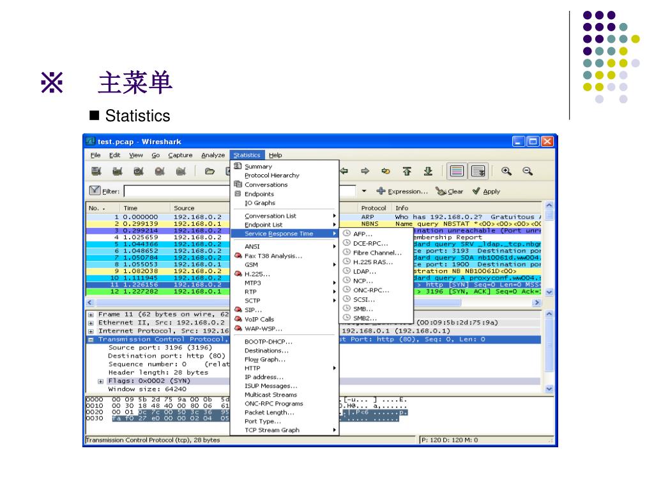Select Summary from the Statistics menu
The width and height of the screenshot is (654, 490).
pos(284,167)
